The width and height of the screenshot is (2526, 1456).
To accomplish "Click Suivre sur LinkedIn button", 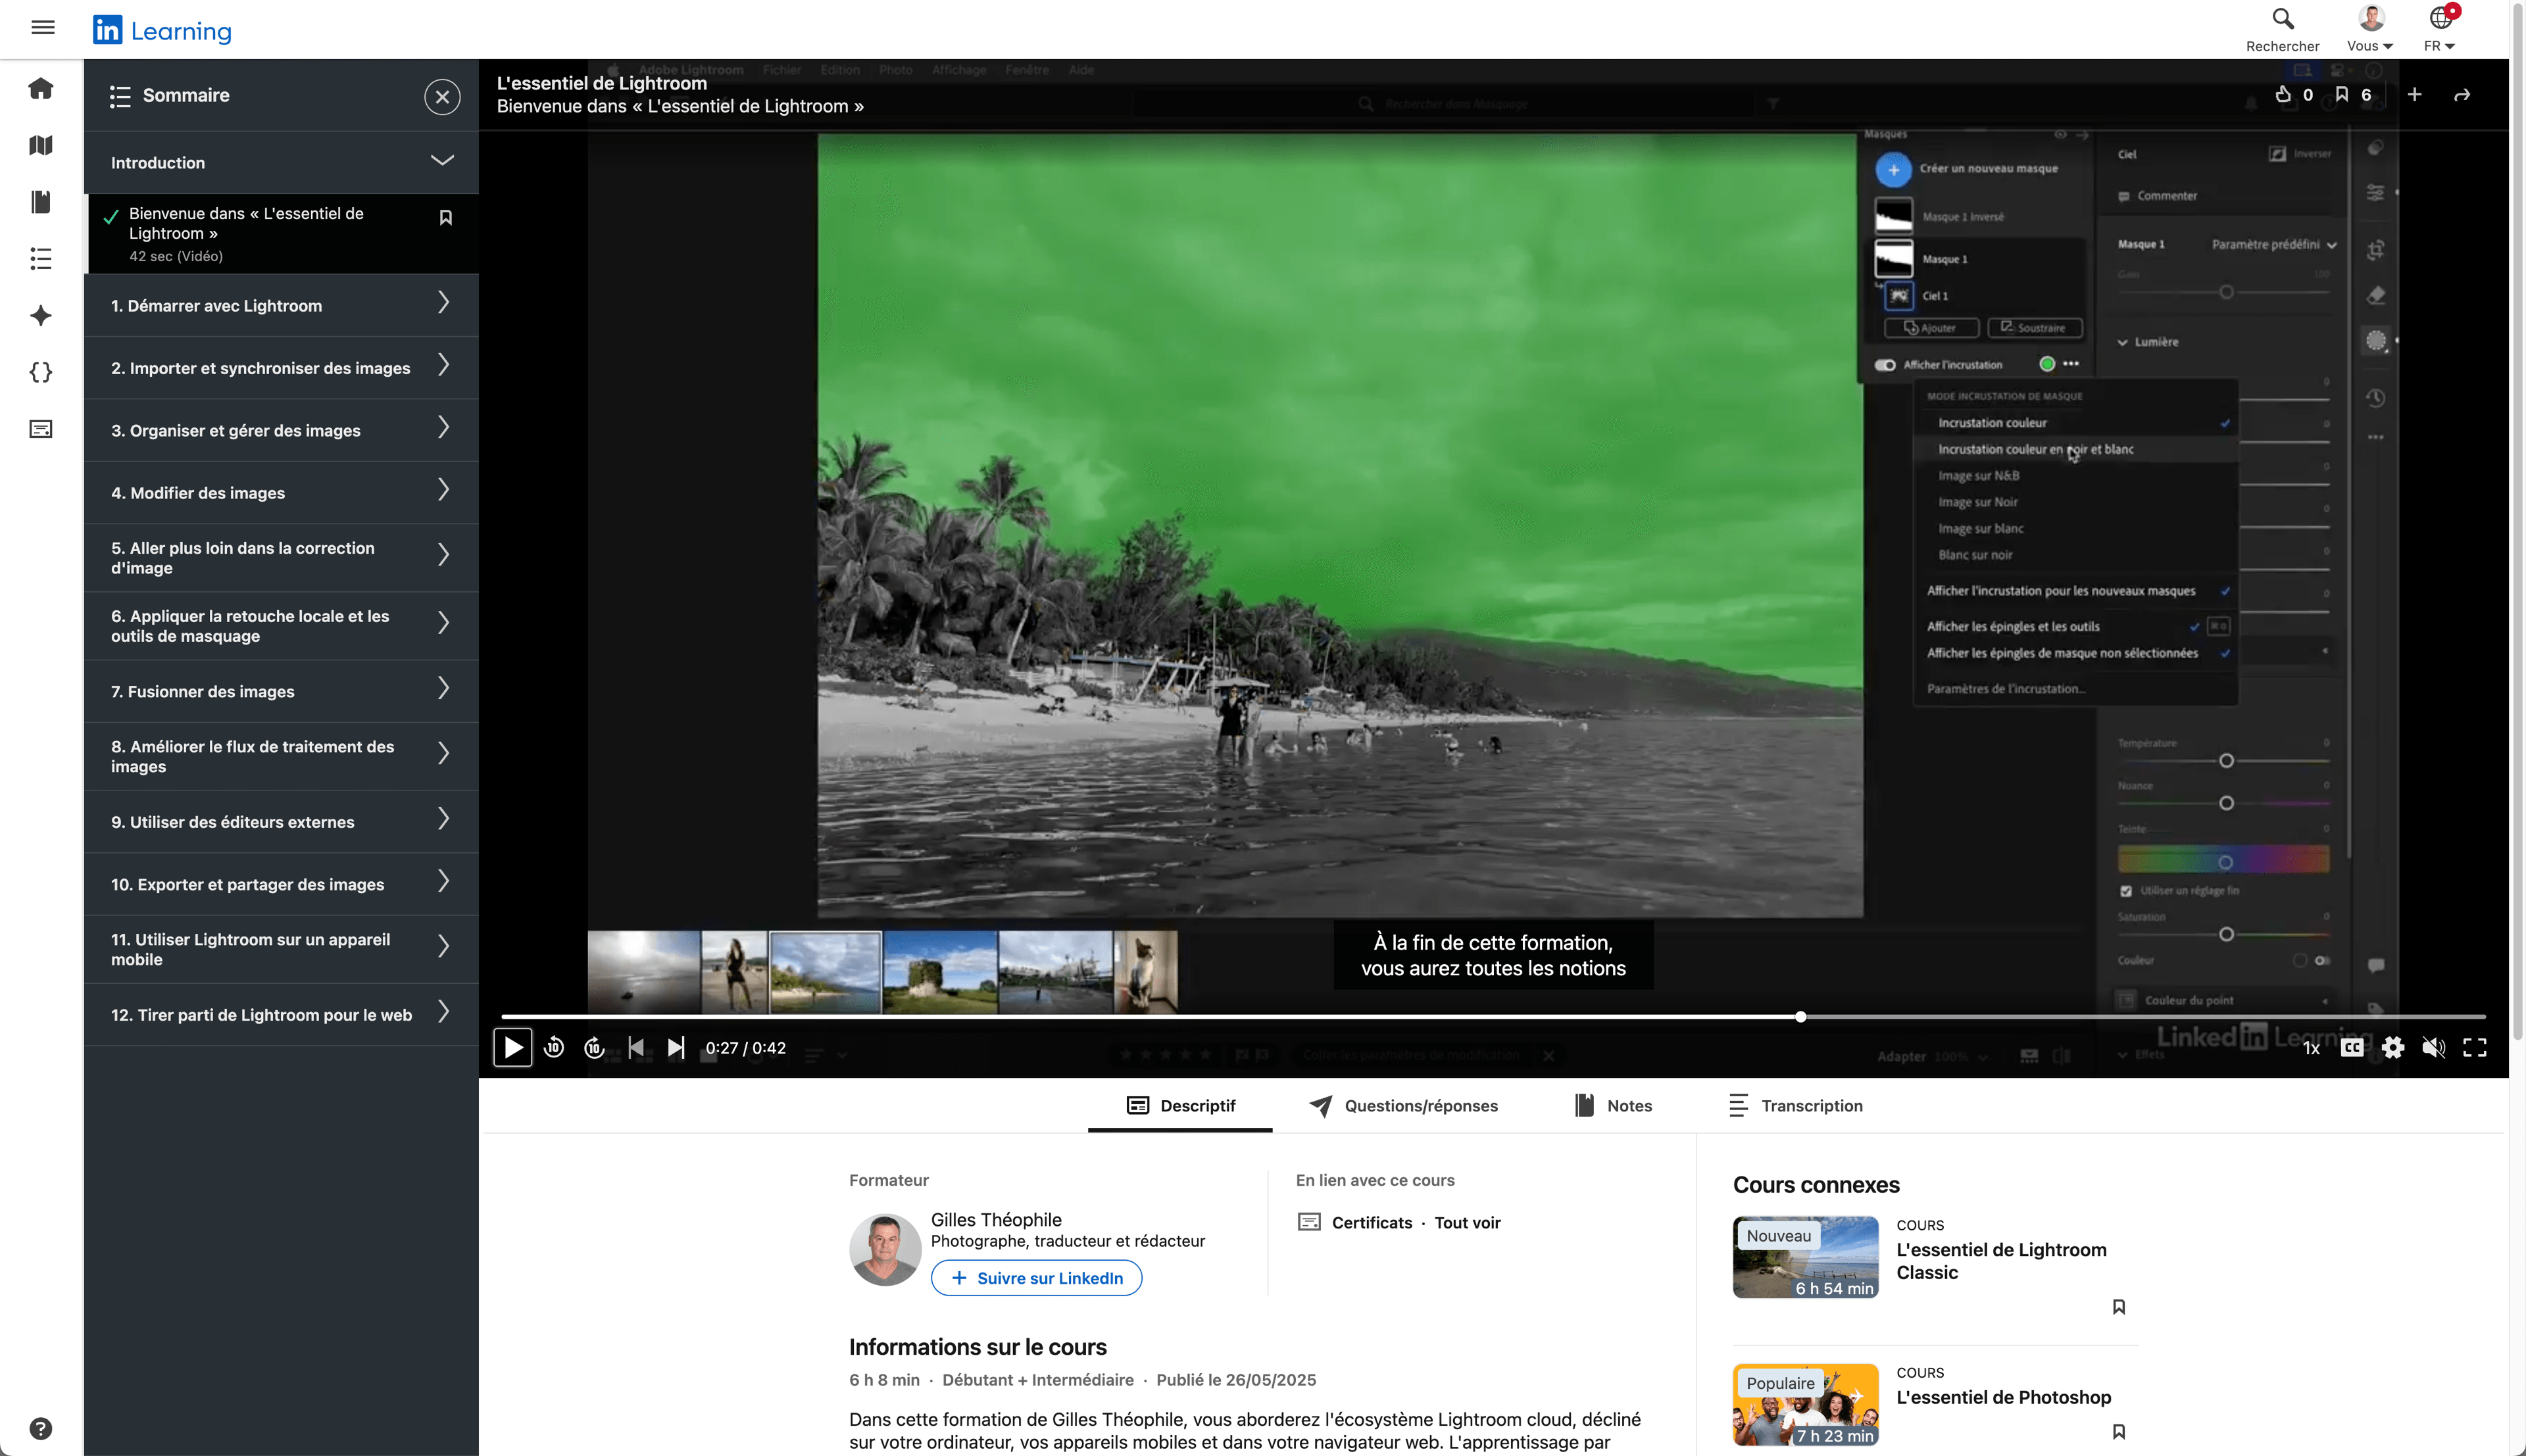I will (x=1036, y=1278).
